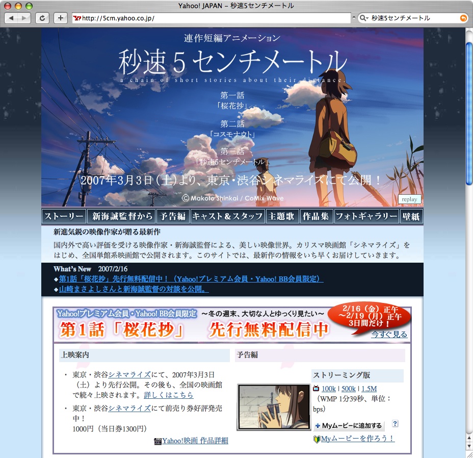The height and width of the screenshot is (458, 473).
Task: Click the 予告編 section heading above the thumbnail
Action: pyautogui.click(x=247, y=355)
